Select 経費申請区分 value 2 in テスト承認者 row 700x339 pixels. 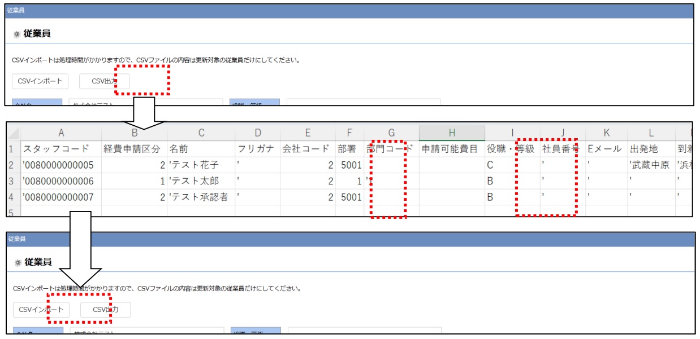tap(134, 197)
